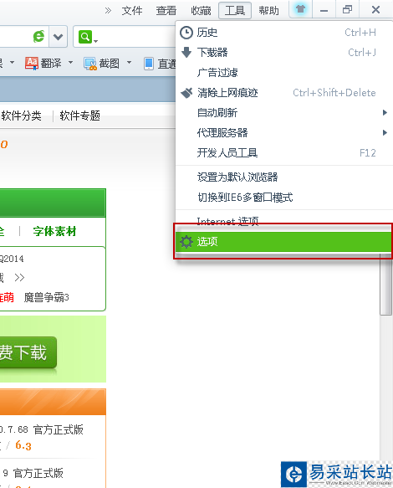Click the red 萌 link
The height and width of the screenshot is (488, 393).
click(x=7, y=297)
